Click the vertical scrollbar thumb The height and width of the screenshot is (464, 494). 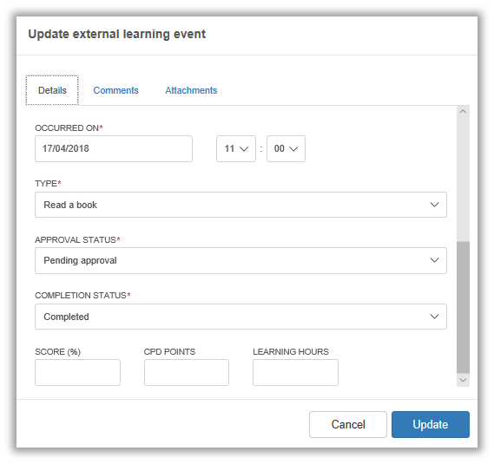[x=463, y=308]
